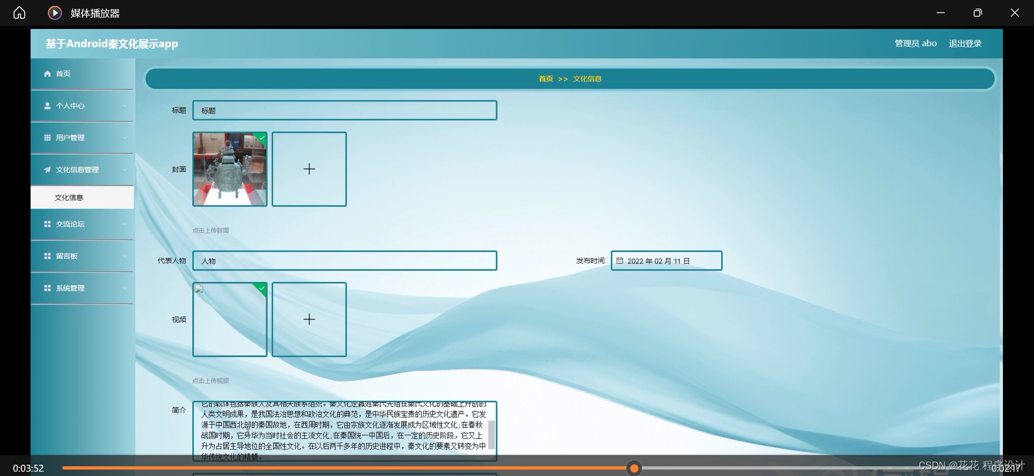The image size is (1034, 476).
Task: Go to 首页 in the breadcrumb
Action: 546,79
